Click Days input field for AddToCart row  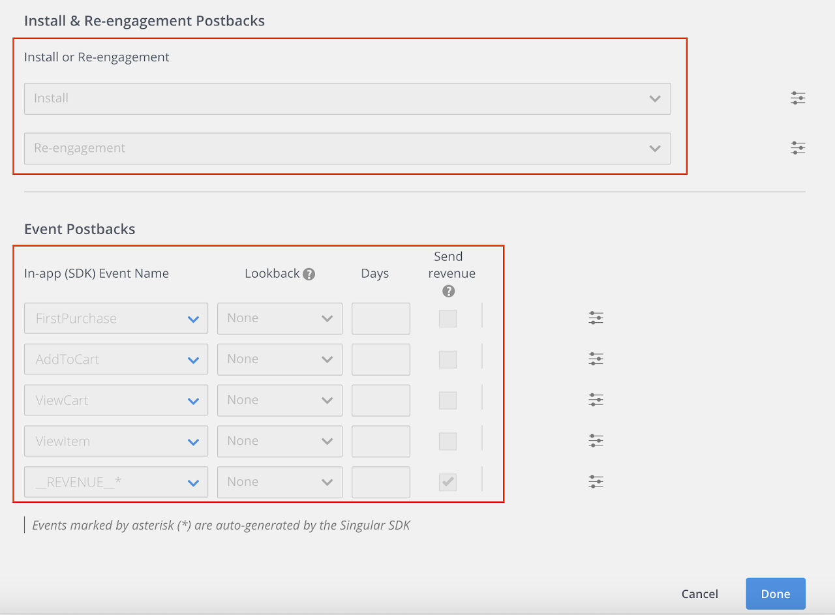tap(380, 359)
